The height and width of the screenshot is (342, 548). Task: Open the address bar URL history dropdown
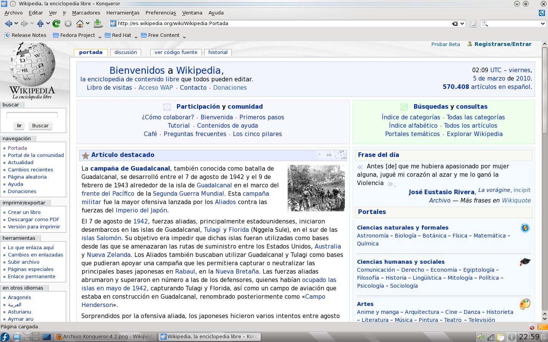pyautogui.click(x=462, y=24)
